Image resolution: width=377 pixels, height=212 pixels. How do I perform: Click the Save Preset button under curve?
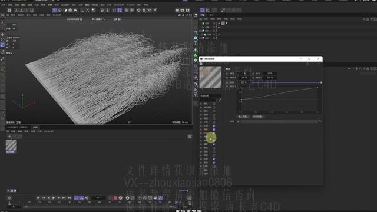[258, 117]
